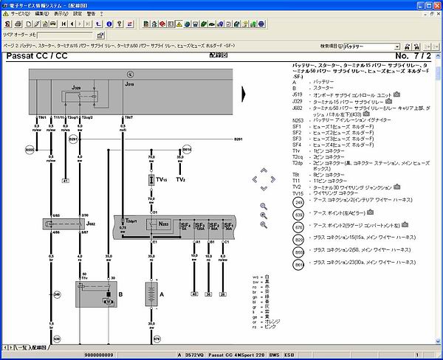Select battery component A in diagram
Image resolution: width=443 pixels, height=360 pixels.
coord(151,294)
